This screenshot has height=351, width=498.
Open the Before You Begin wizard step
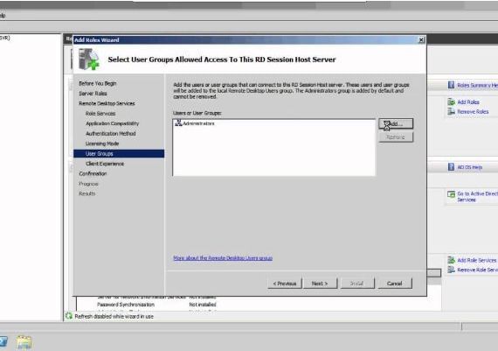tap(98, 83)
